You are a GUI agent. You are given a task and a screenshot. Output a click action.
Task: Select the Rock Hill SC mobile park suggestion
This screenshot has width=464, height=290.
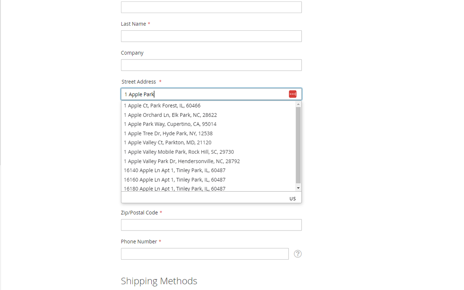[179, 152]
